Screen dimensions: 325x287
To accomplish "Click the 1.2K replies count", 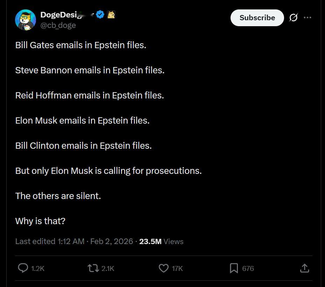I will pyautogui.click(x=38, y=268).
